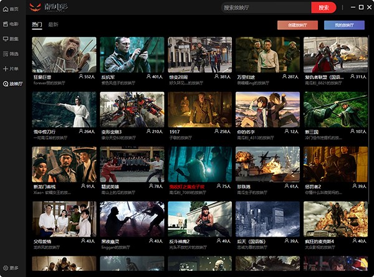Open the 首页 home page in sidebar
Image resolution: width=374 pixels, height=277 pixels.
(x=11, y=9)
